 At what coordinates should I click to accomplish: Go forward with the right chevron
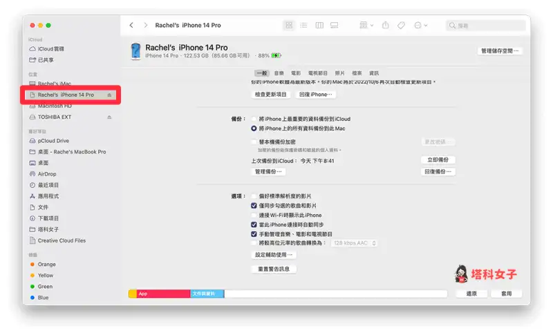(x=146, y=26)
